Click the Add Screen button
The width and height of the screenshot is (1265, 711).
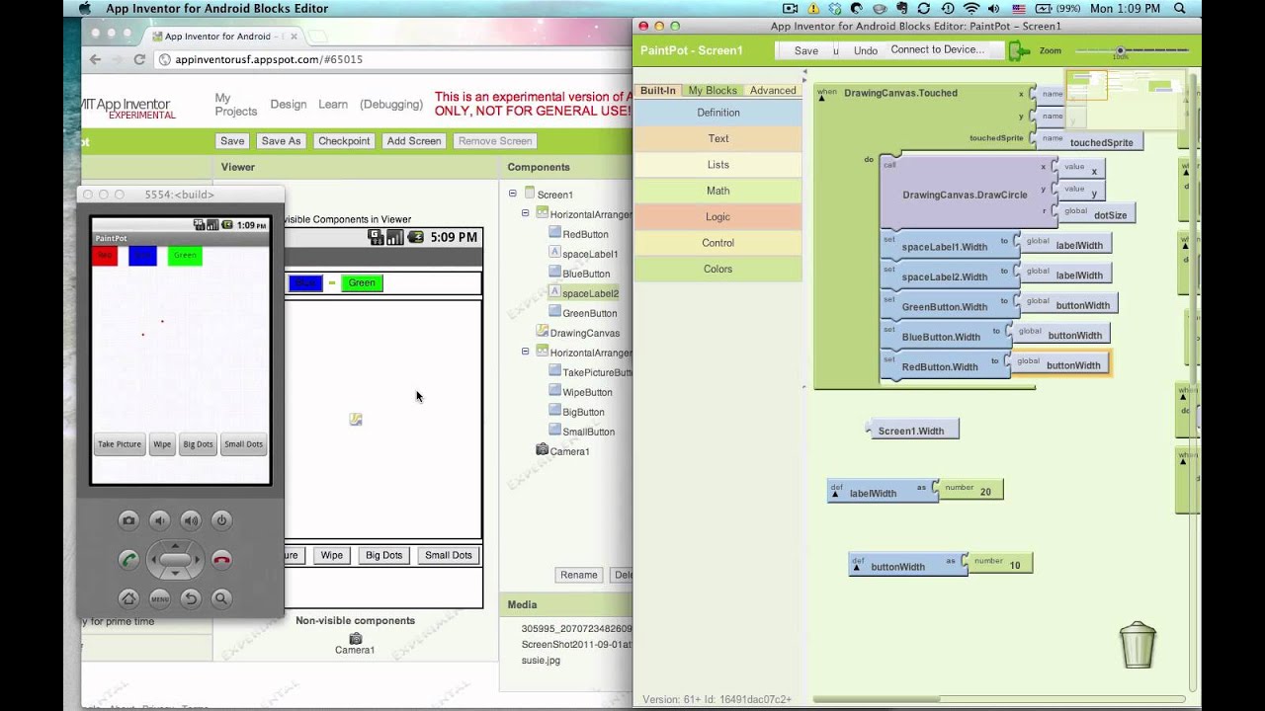point(414,140)
